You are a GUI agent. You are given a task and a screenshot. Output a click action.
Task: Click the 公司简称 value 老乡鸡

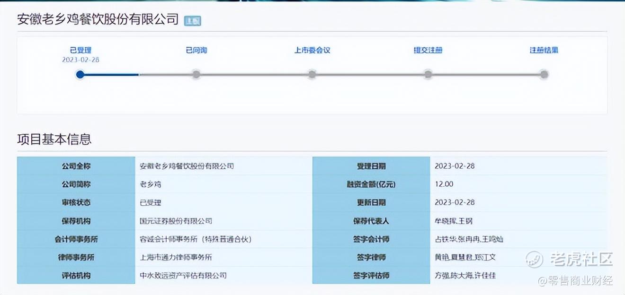151,184
